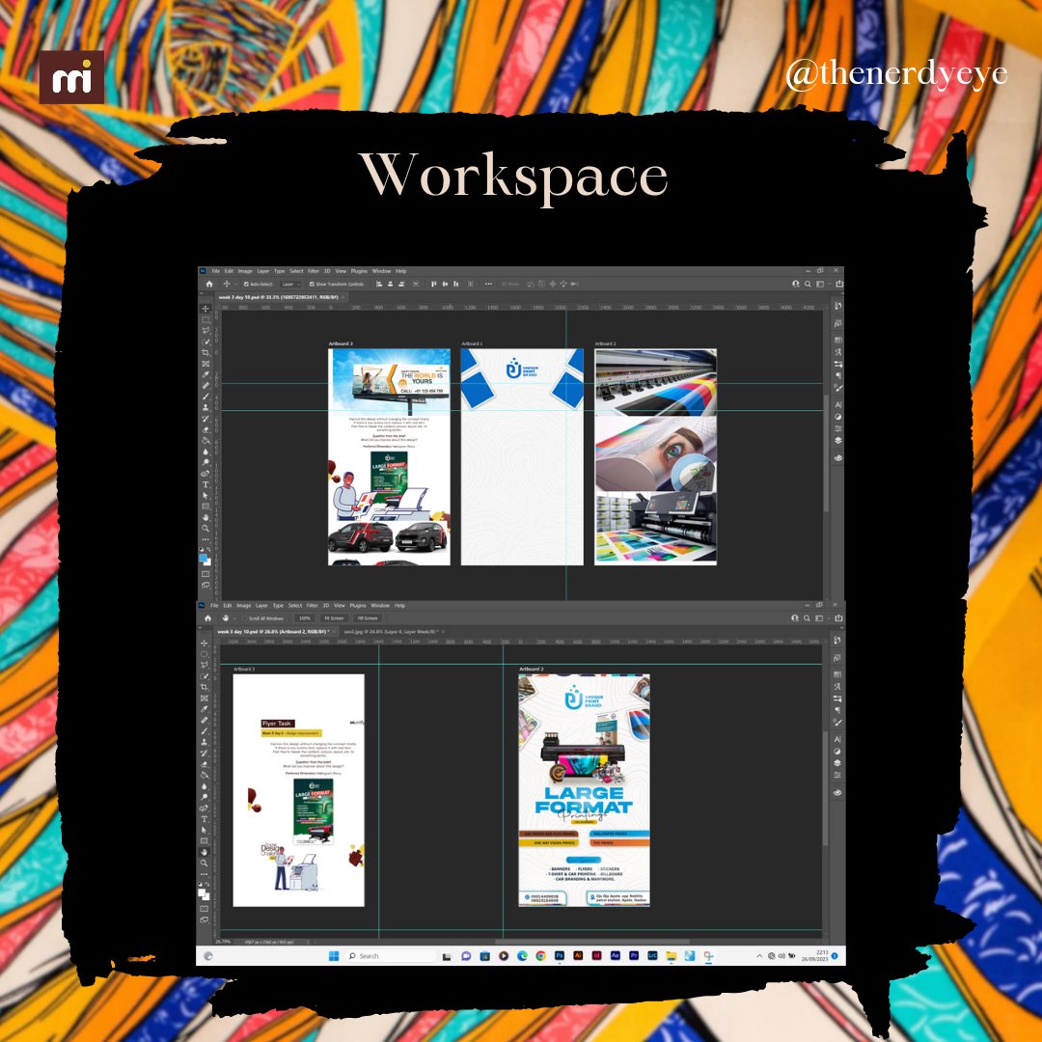Open workspace switcher dropdown in upper window
The width and height of the screenshot is (1042, 1042).
coord(822,284)
